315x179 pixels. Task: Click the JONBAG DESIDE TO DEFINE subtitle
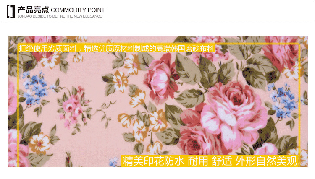[x=60, y=16]
